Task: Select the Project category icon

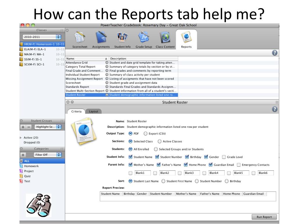Action: point(21,171)
